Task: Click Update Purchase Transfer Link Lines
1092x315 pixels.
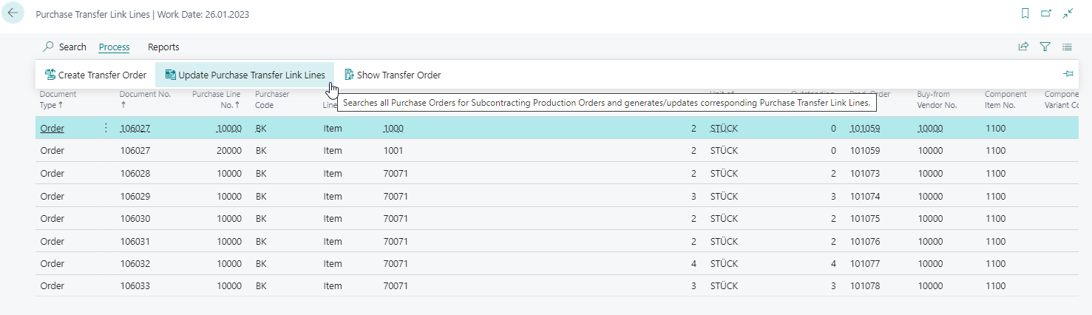Action: [x=245, y=75]
